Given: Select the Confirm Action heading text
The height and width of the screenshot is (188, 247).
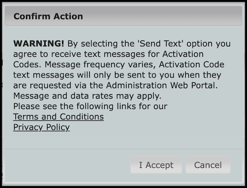Looking at the screenshot, I should click(x=48, y=16).
